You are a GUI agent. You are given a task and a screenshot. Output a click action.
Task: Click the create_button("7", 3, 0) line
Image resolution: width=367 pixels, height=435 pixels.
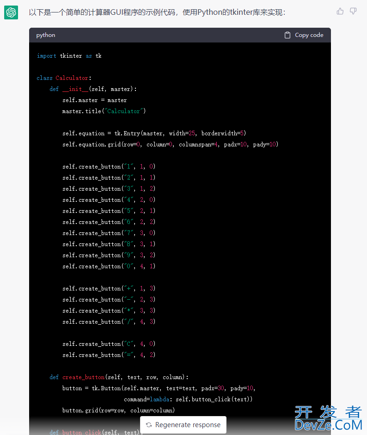point(109,233)
